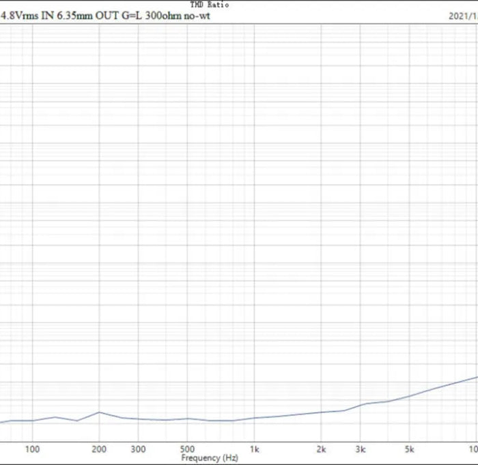478x465 pixels.
Task: Click the 500 tick label on the frequency axis
Action: pyautogui.click(x=188, y=449)
